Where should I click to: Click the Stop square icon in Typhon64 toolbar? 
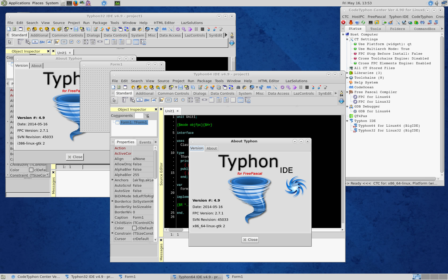point(307,87)
